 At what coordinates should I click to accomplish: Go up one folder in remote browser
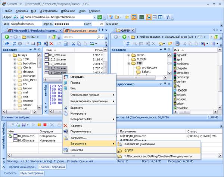click(x=54, y=37)
